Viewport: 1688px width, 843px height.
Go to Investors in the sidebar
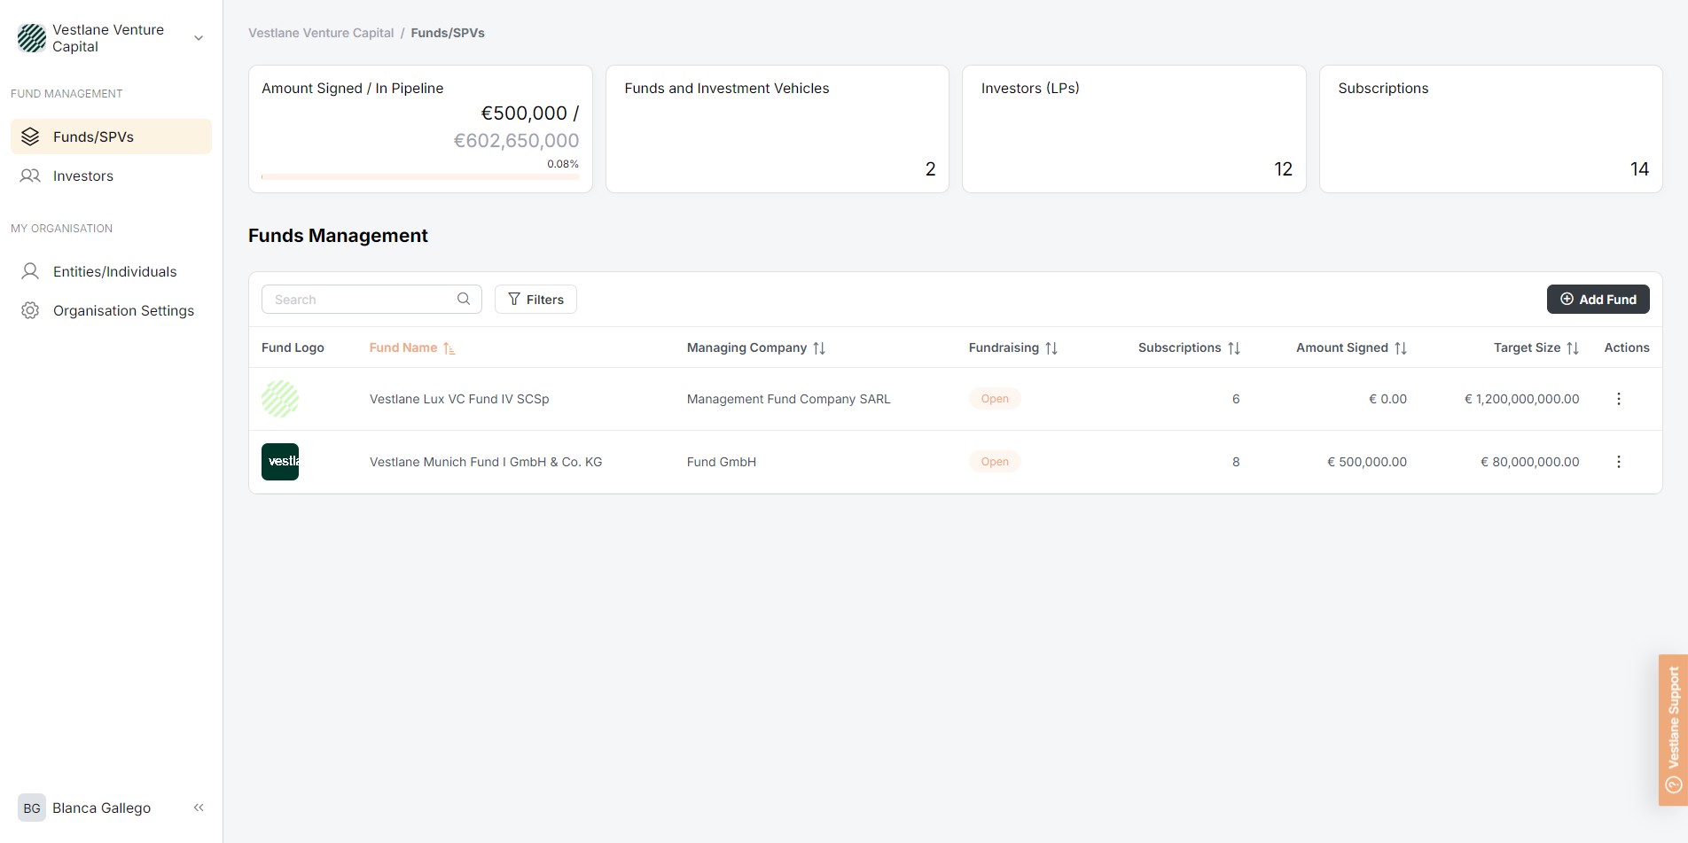[111, 176]
